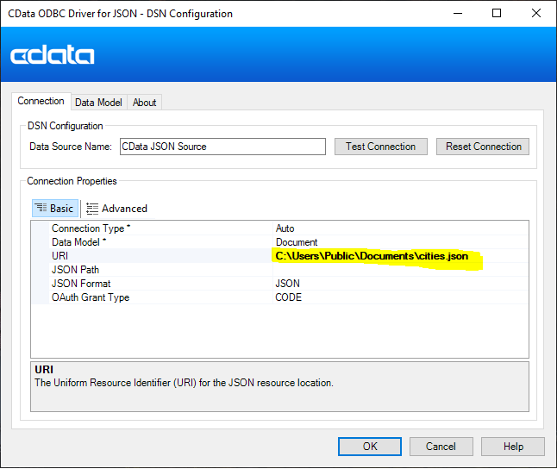Maximize the DSN Configuration window
Image resolution: width=557 pixels, height=469 pixels.
pyautogui.click(x=497, y=14)
